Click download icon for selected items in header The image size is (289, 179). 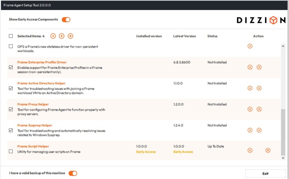(53, 36)
